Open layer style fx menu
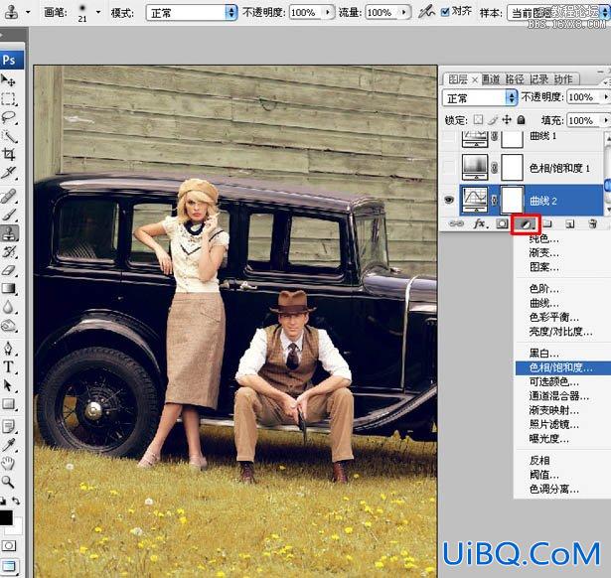This screenshot has width=611, height=578. coord(480,223)
